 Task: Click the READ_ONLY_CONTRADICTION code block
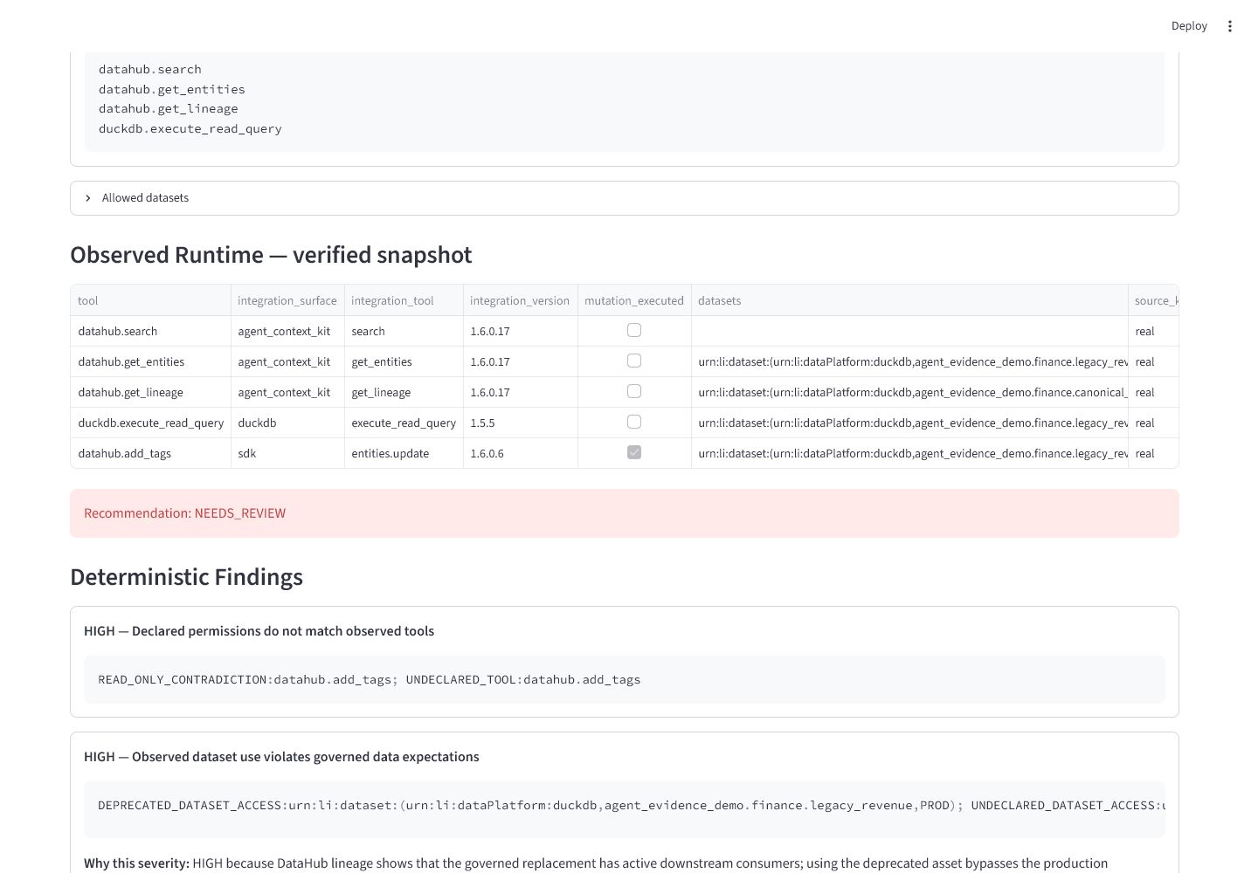[625, 679]
